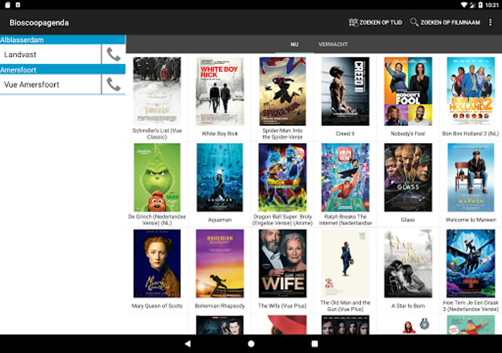Viewport: 502px width, 353px height.
Task: Select the 'Bon Bini Holland 2 (NL)' title text
Action: click(x=471, y=134)
